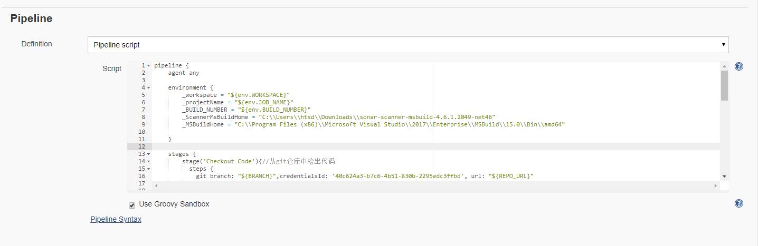759x246 pixels.
Task: Toggle the Use Groovy Sandbox checkbox
Action: click(132, 205)
